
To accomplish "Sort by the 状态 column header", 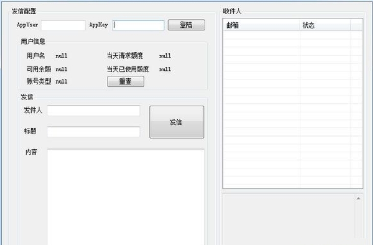I will [x=325, y=25].
